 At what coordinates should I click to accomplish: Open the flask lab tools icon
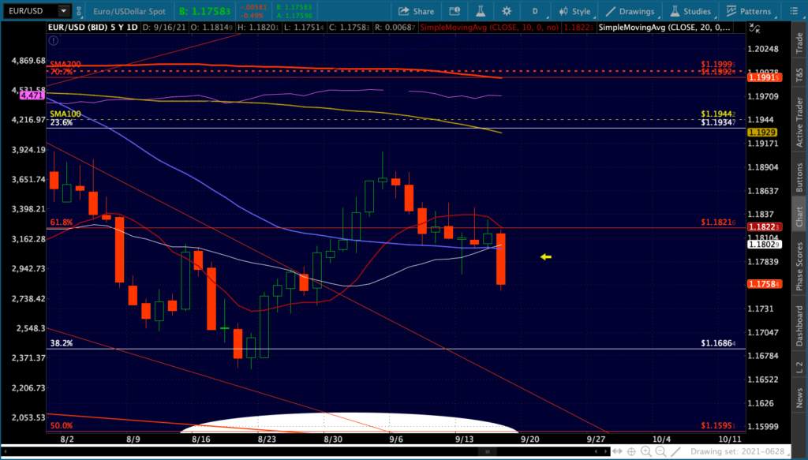(481, 11)
